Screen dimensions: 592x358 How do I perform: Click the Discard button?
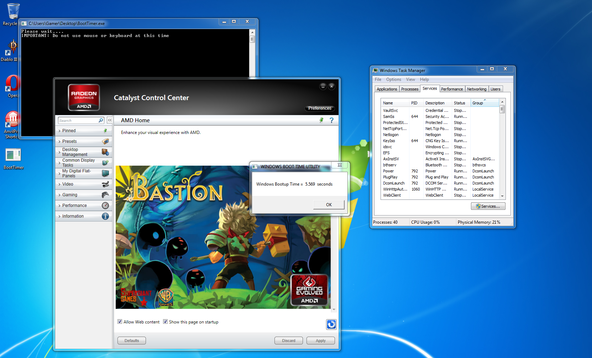click(x=289, y=341)
